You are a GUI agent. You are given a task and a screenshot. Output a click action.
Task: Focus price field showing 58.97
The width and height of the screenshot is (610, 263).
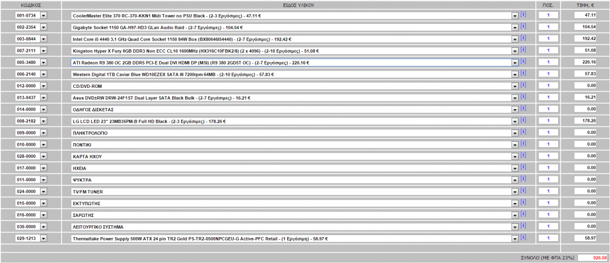(586, 237)
